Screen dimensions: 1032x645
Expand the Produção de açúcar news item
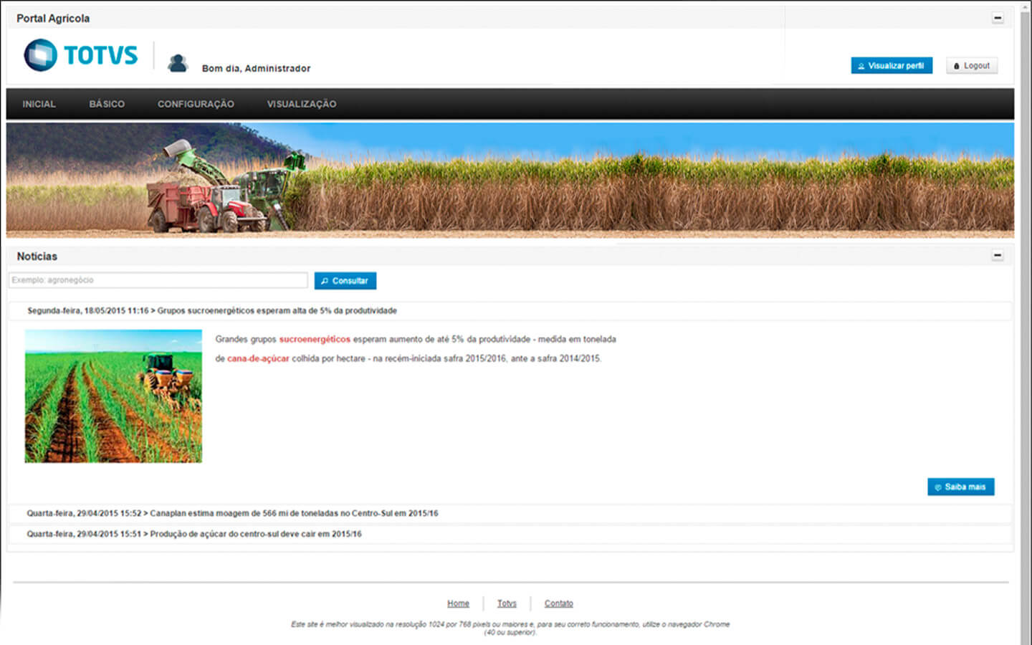194,534
